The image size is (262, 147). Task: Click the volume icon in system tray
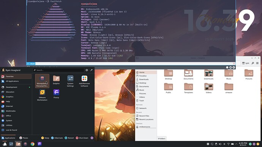click(x=220, y=144)
